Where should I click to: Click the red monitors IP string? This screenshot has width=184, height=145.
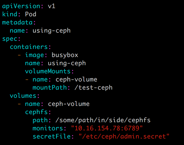107,128
